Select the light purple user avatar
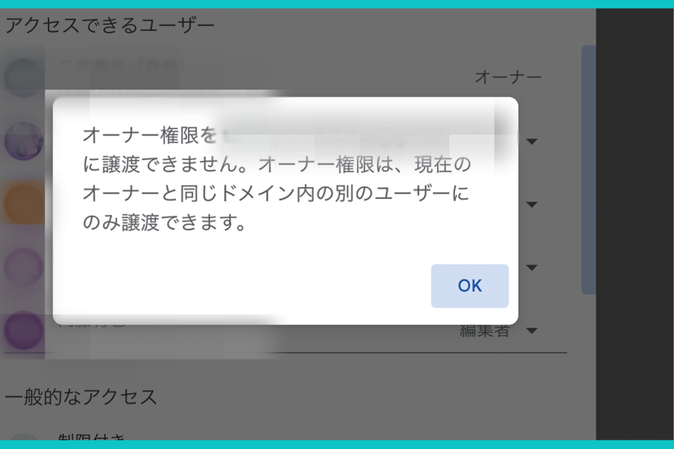Screen dimensions: 674x449 [x=24, y=267]
